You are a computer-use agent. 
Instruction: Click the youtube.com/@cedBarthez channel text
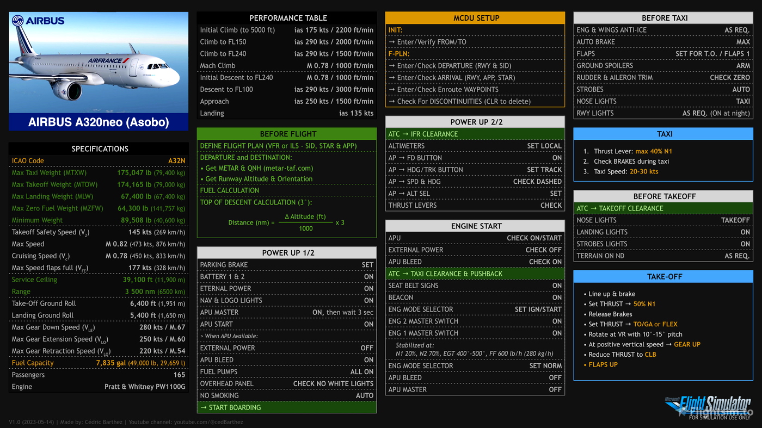pos(208,422)
